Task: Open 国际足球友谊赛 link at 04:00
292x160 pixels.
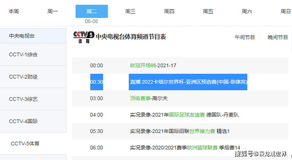Action: (x=187, y=115)
